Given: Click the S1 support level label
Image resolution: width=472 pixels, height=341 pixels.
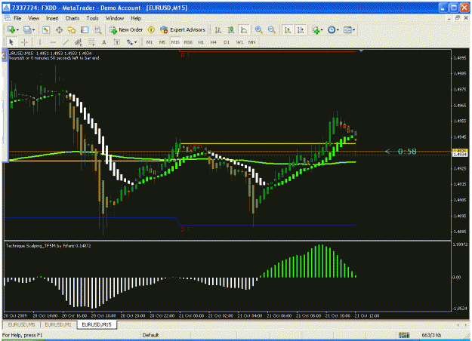Looking at the screenshot, I should (x=185, y=229).
